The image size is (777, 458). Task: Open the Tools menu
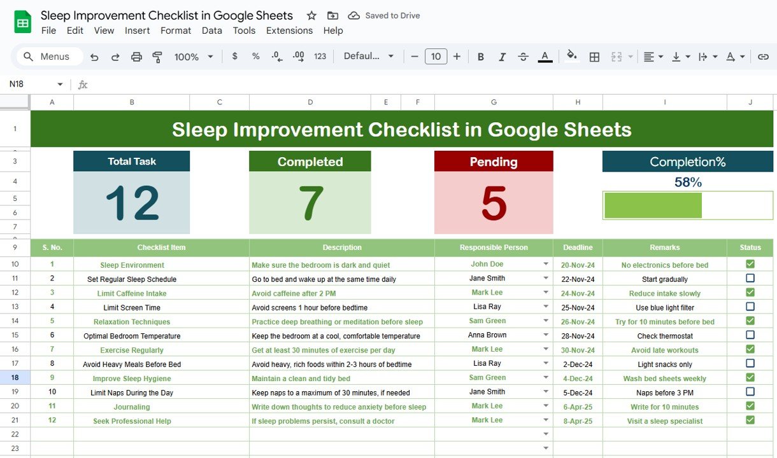point(244,31)
